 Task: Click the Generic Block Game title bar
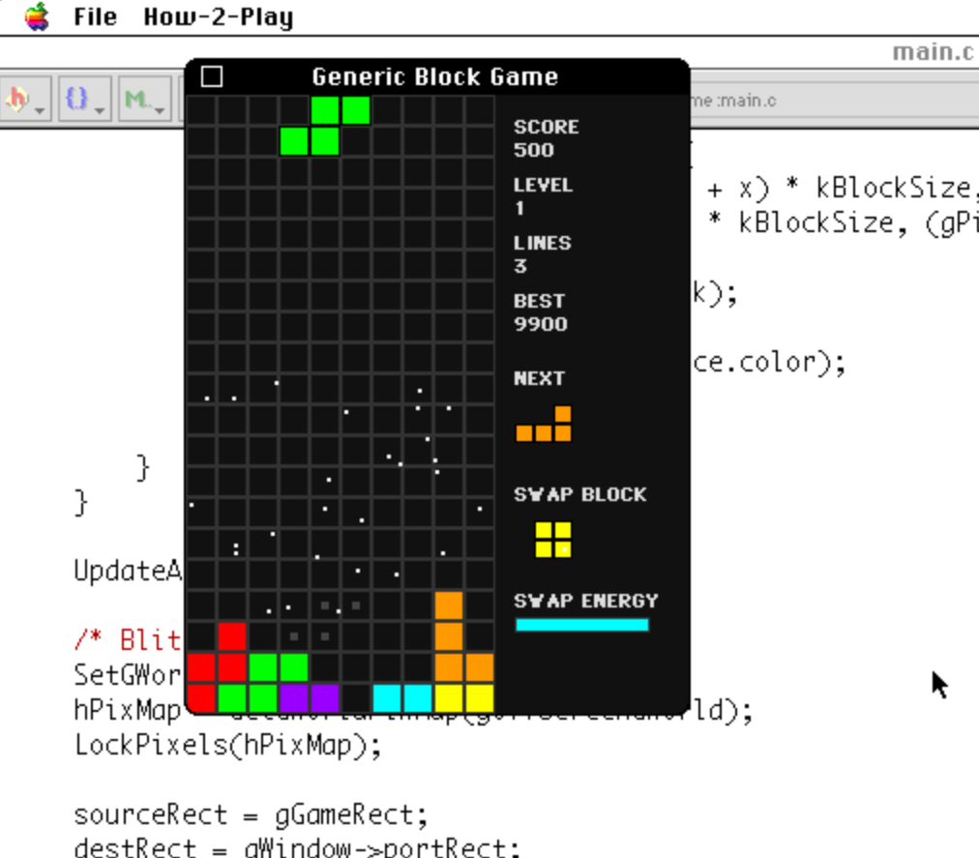[x=435, y=76]
